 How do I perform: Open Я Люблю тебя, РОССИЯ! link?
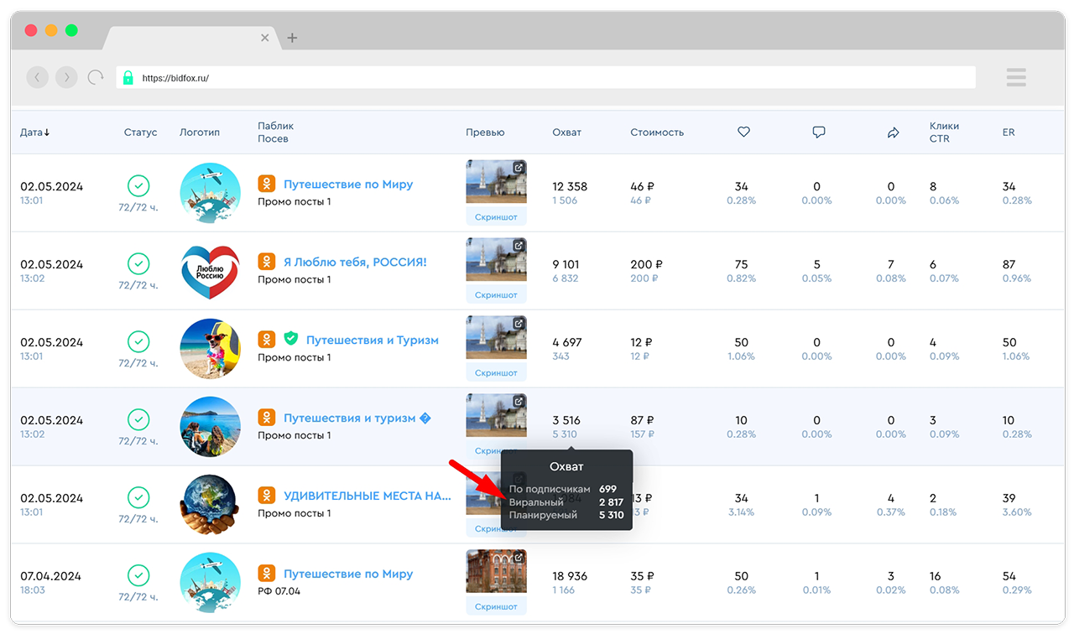[x=355, y=262]
